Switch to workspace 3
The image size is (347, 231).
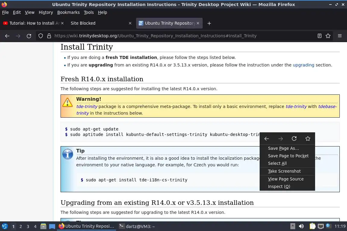[x=28, y=226]
